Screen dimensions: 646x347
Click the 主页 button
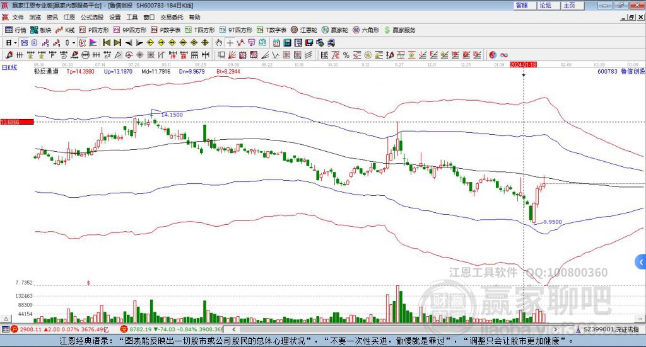(x=572, y=5)
